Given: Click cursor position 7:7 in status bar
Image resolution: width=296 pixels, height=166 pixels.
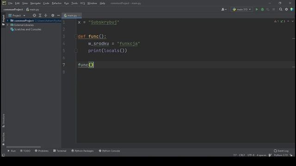Looking at the screenshot, I should [234, 155].
